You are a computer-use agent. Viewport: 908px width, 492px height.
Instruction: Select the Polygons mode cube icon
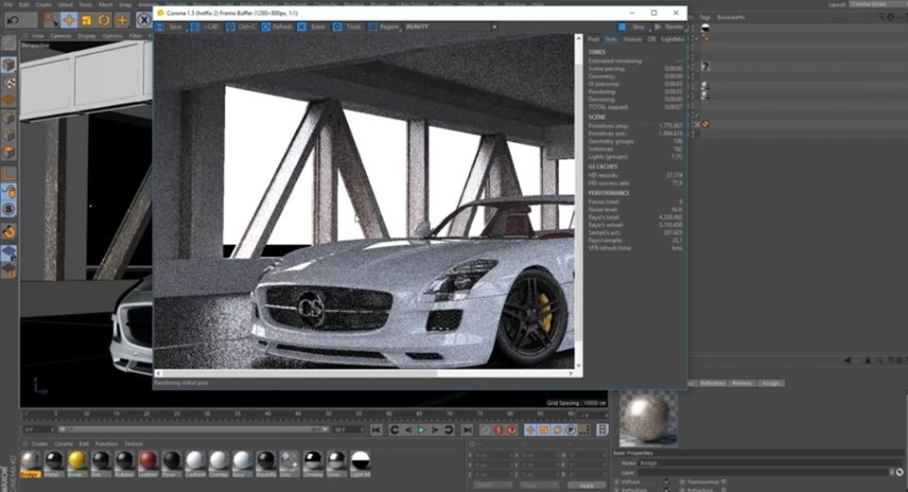[9, 151]
